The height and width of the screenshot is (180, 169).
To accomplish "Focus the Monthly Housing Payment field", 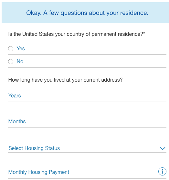I will [x=87, y=172].
